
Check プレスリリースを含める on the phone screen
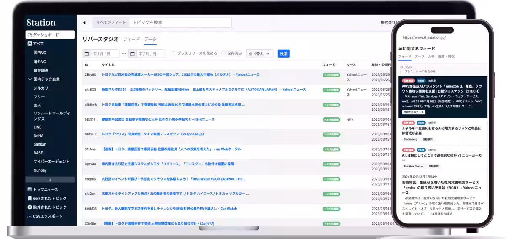click(x=402, y=72)
